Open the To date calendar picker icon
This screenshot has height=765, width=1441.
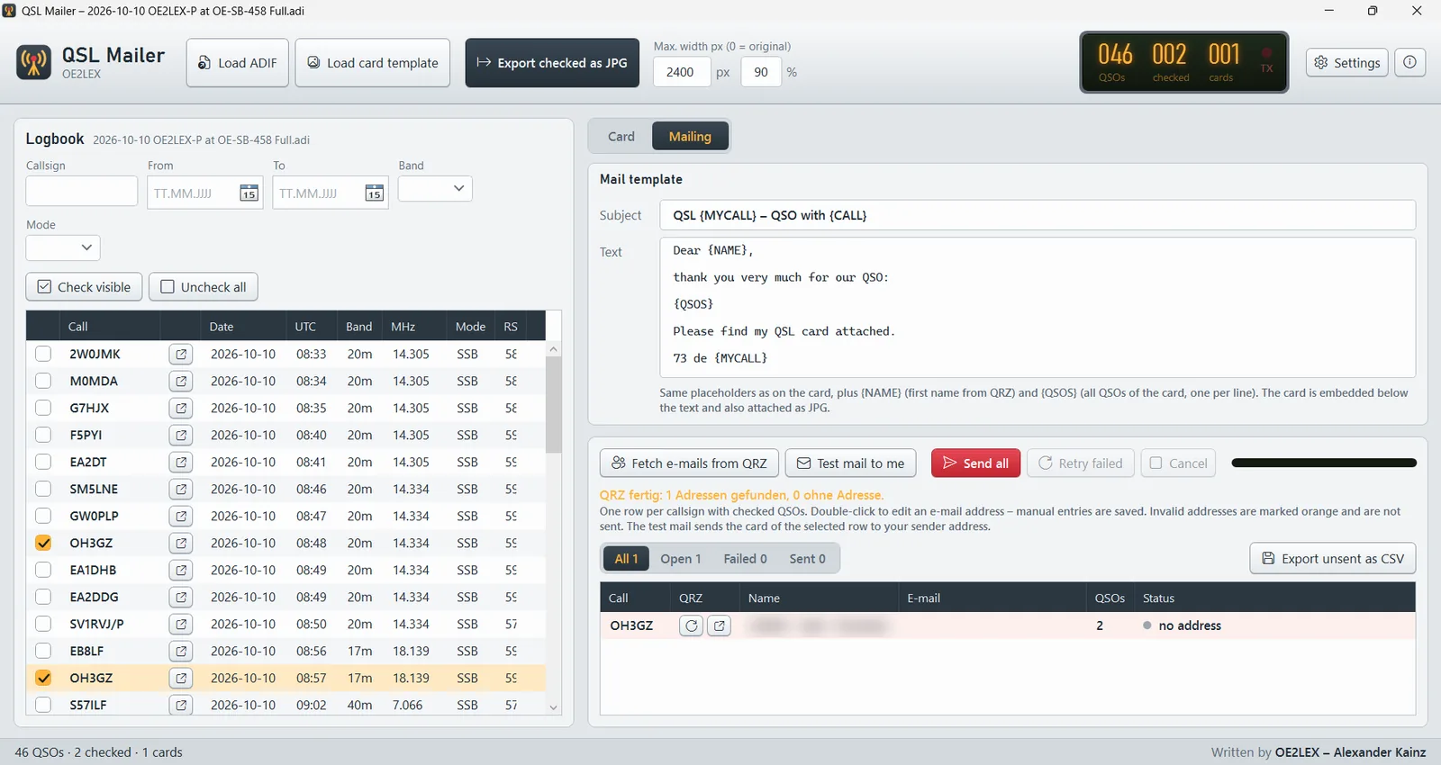[x=375, y=193]
